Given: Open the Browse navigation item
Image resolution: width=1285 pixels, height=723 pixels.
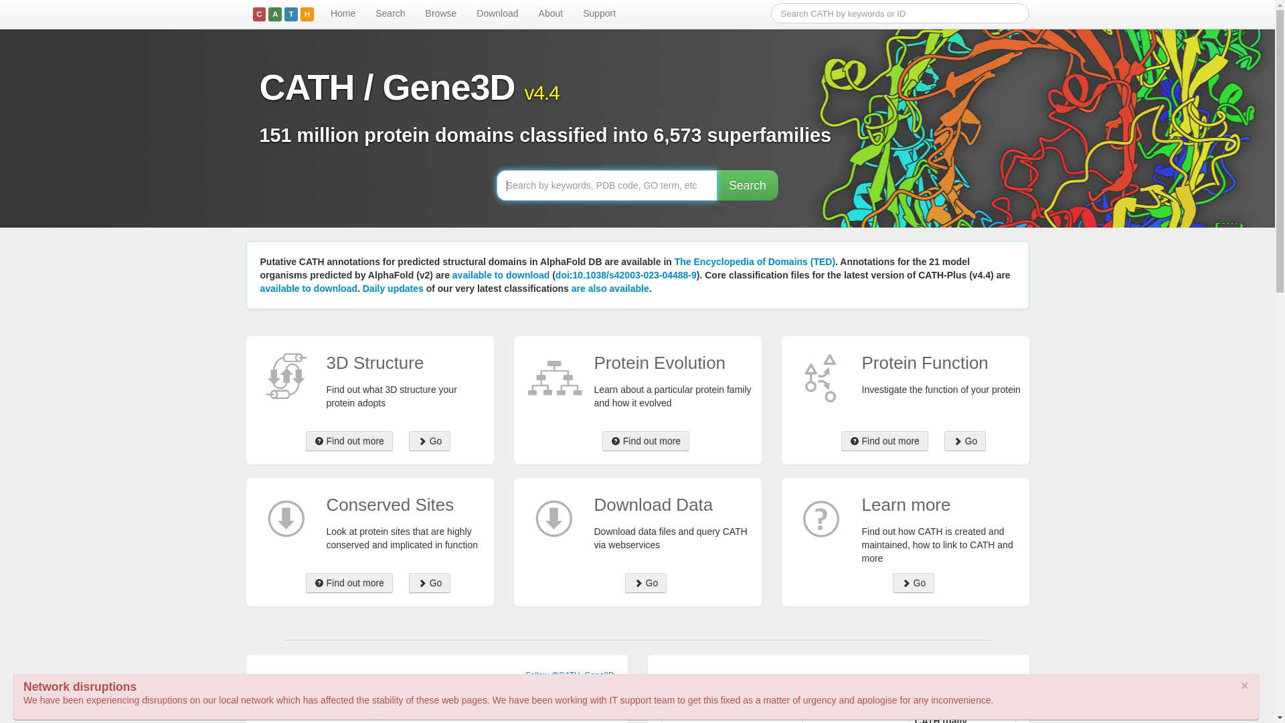Looking at the screenshot, I should (440, 13).
